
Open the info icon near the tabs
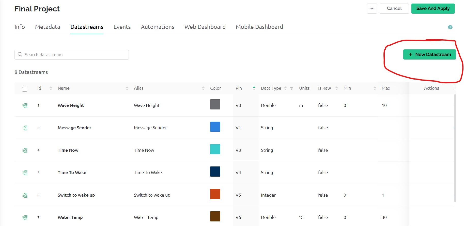(x=450, y=27)
